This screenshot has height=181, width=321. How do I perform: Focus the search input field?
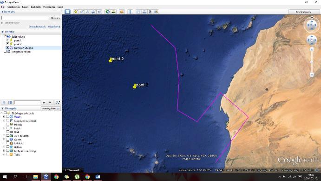coord(25,18)
